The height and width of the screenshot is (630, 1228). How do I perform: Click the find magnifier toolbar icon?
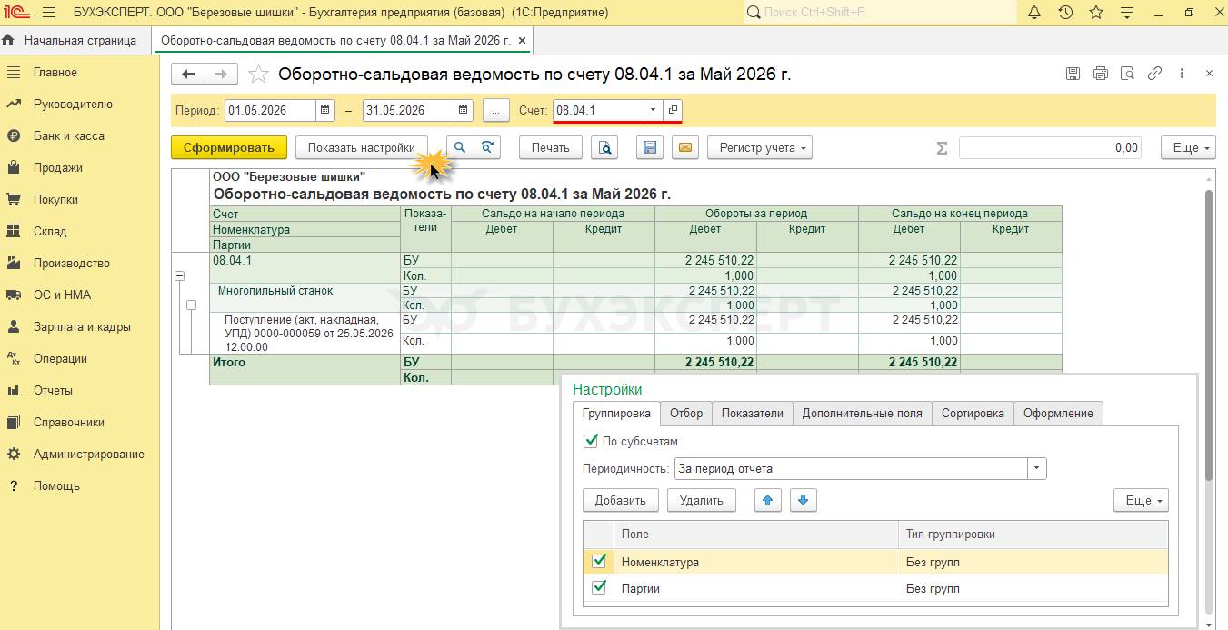[460, 147]
